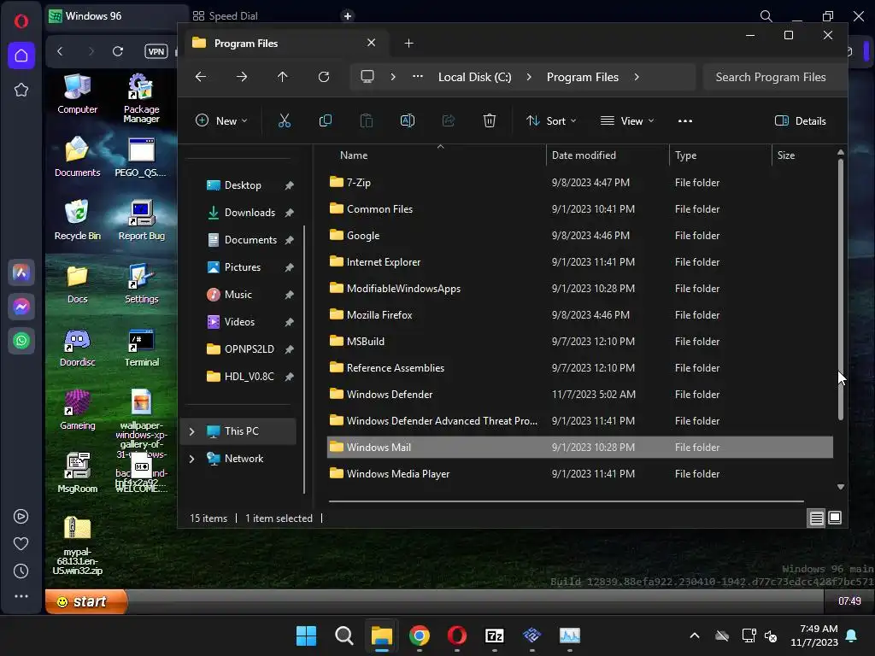
Task: Open the taskbar clock showing 7:49 AM
Action: coord(814,635)
